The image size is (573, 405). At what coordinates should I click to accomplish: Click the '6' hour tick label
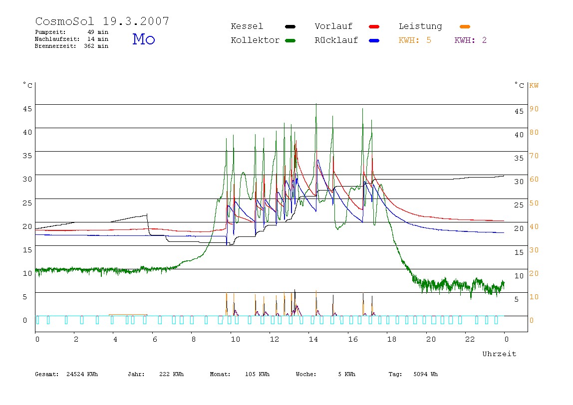[155, 339]
